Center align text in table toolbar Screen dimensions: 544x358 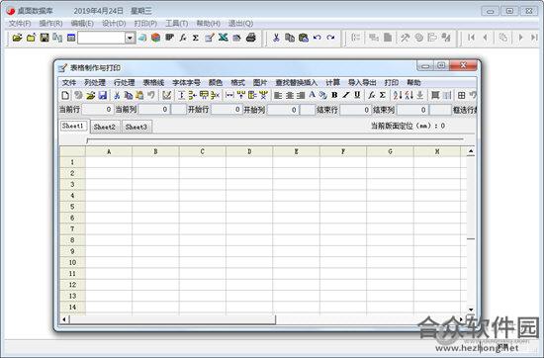[290, 95]
